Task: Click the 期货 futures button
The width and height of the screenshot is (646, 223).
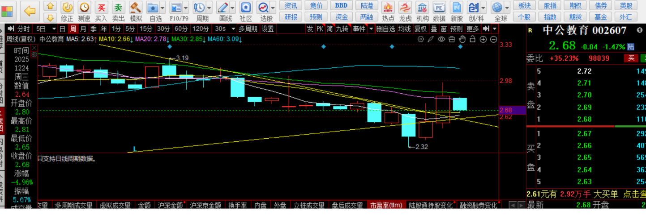Action: [576, 17]
